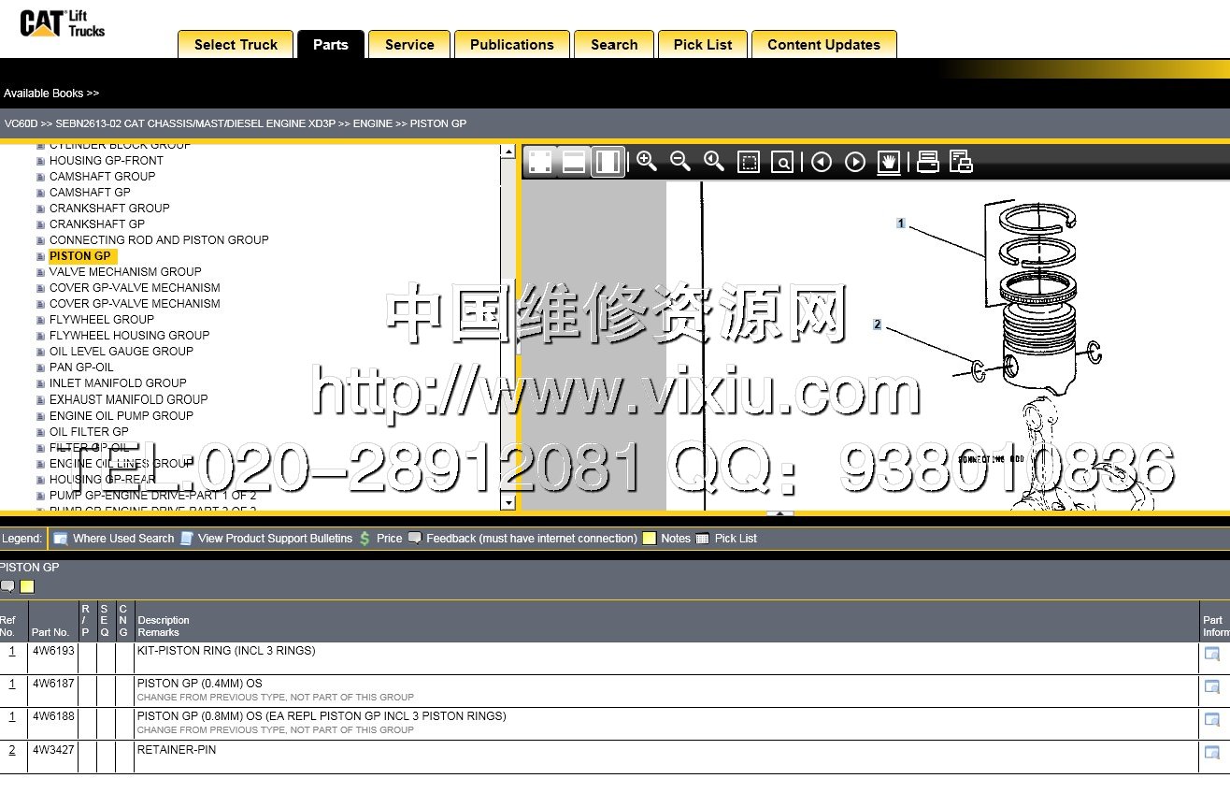Go to the next diagram image
Image resolution: width=1230 pixels, height=793 pixels.
(x=854, y=162)
